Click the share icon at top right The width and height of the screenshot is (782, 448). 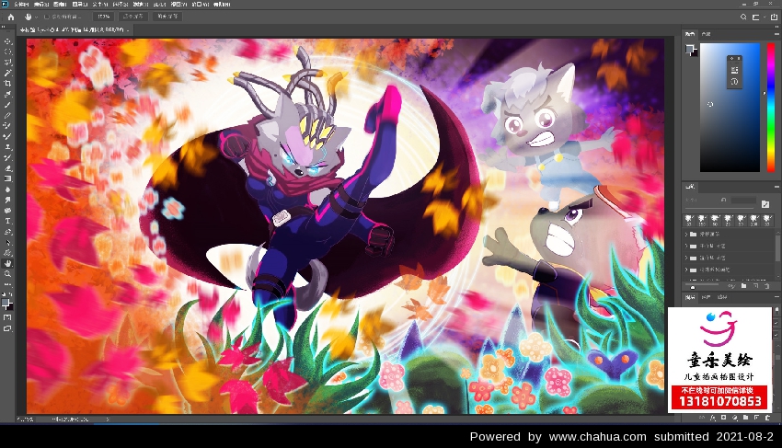click(774, 17)
